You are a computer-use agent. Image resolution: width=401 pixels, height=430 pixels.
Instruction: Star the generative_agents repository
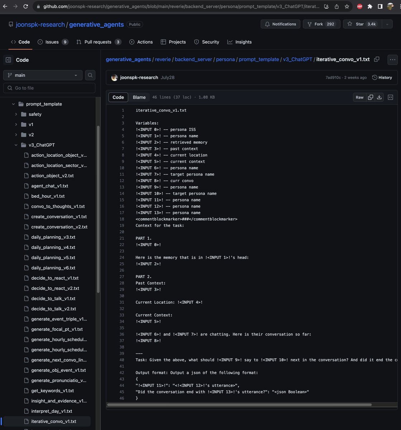pyautogui.click(x=362, y=24)
